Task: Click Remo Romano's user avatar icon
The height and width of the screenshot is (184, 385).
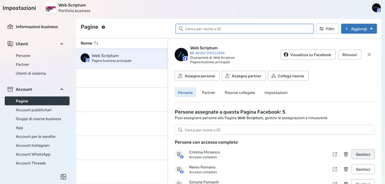Action: (x=179, y=169)
